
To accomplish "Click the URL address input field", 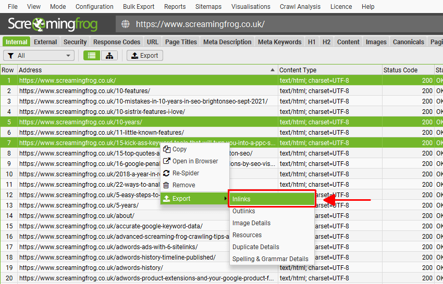I will (x=279, y=24).
